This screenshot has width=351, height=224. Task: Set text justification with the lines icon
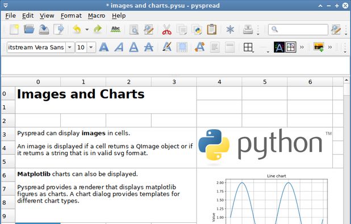[x=215, y=47]
